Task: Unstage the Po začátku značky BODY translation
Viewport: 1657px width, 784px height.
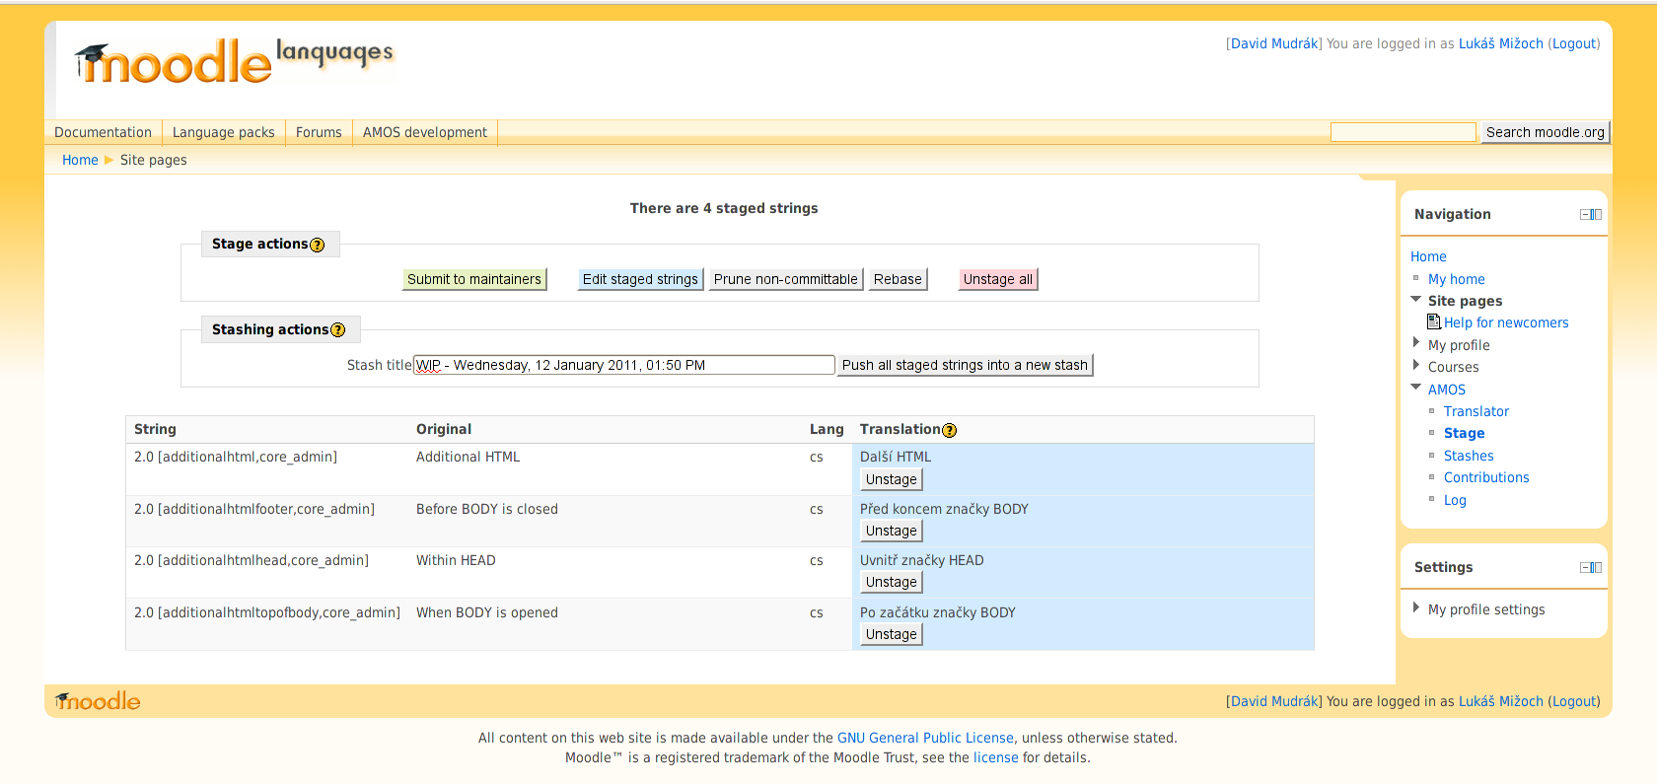Action: [x=892, y=634]
